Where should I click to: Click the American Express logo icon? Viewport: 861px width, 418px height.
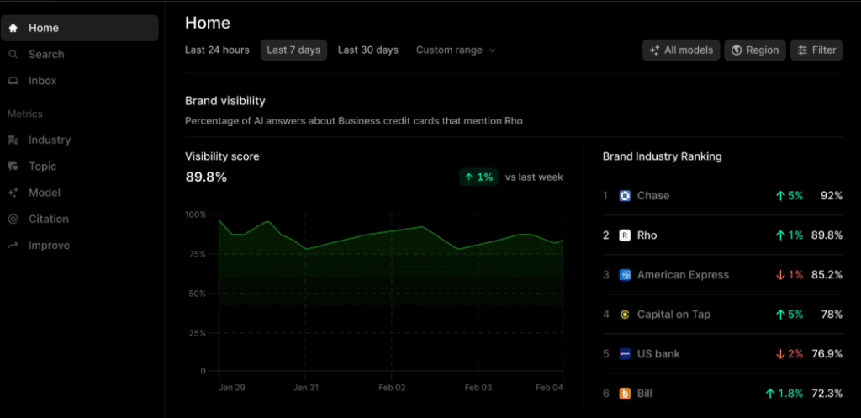625,275
